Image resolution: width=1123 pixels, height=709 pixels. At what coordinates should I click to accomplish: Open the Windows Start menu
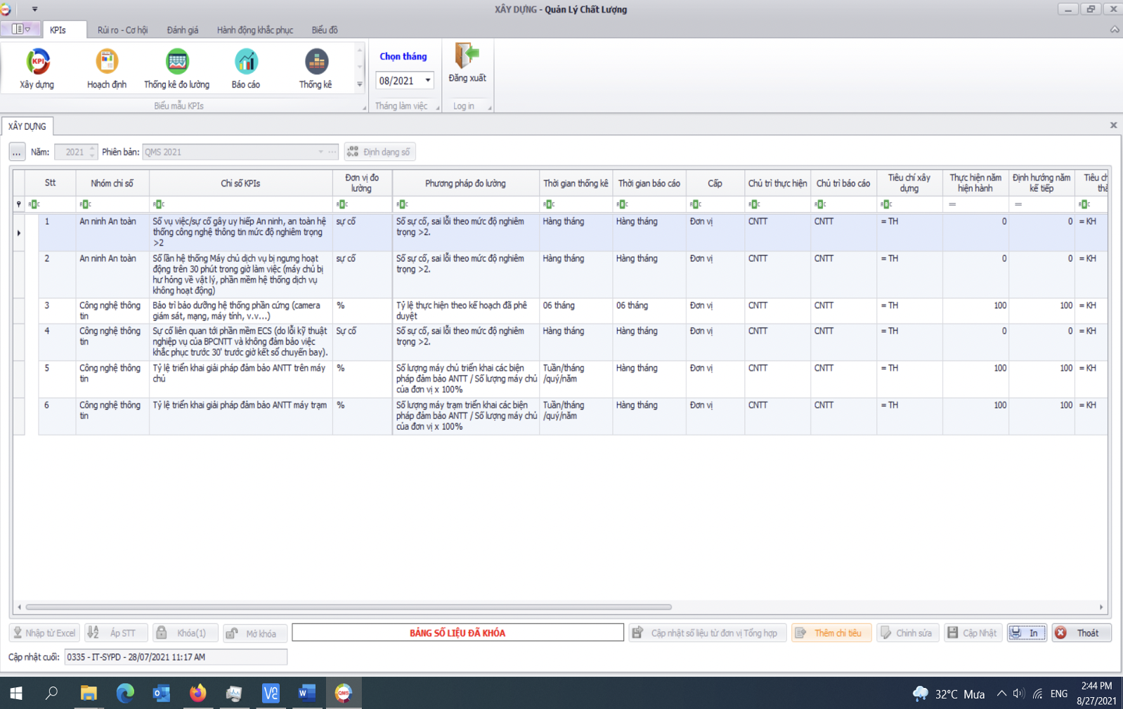(x=16, y=694)
